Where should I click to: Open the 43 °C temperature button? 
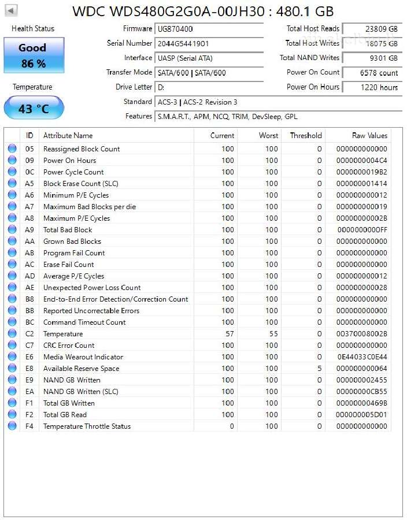click(x=34, y=108)
